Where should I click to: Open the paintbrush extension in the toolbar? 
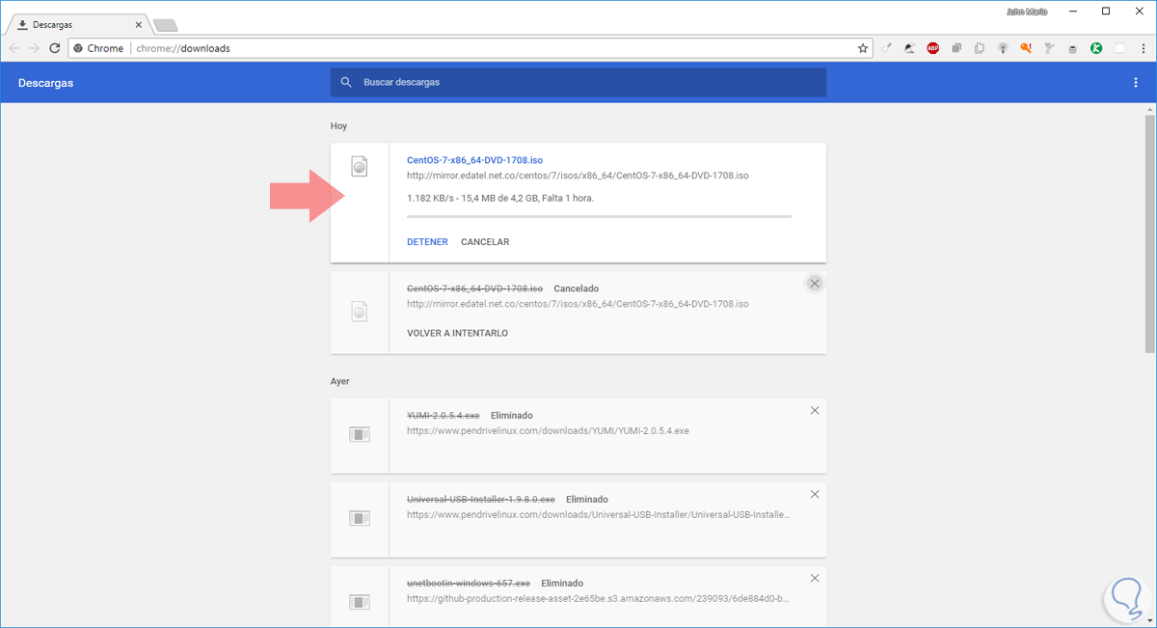pos(887,47)
